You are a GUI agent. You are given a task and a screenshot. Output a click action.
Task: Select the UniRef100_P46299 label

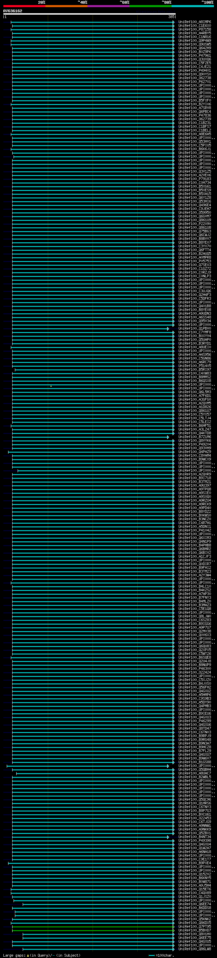[195, 721]
